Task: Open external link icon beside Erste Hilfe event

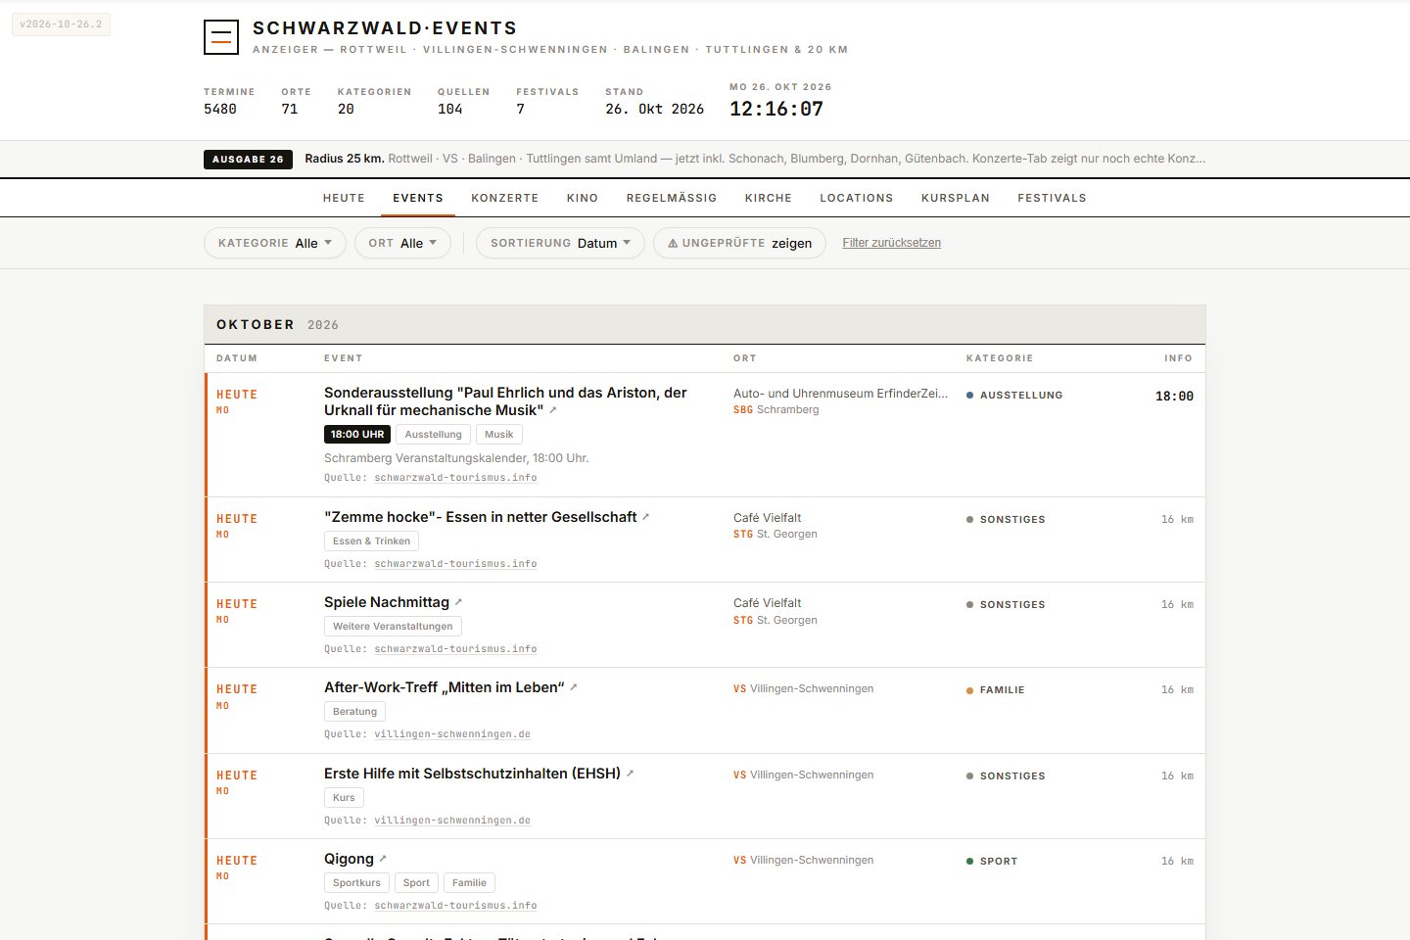Action: coord(630,774)
